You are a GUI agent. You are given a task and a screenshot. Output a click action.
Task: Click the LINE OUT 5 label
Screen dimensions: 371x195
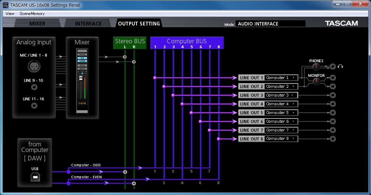[251, 113]
